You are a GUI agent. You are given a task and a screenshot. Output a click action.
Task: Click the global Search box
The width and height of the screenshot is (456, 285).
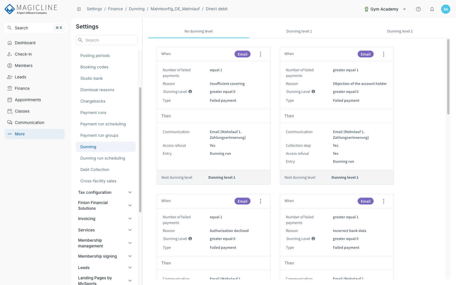(36, 28)
